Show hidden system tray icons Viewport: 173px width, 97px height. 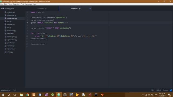click(x=143, y=95)
